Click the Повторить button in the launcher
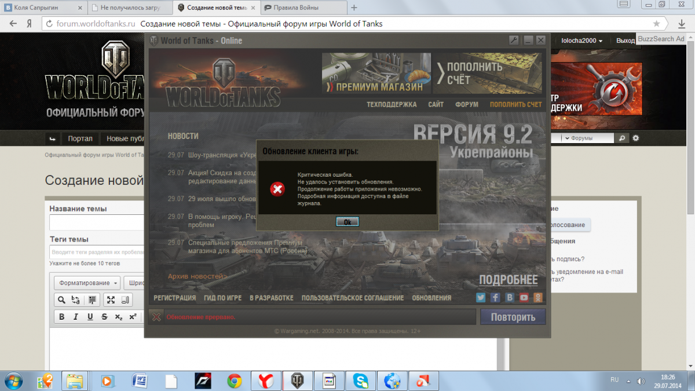695x391 pixels. (513, 317)
